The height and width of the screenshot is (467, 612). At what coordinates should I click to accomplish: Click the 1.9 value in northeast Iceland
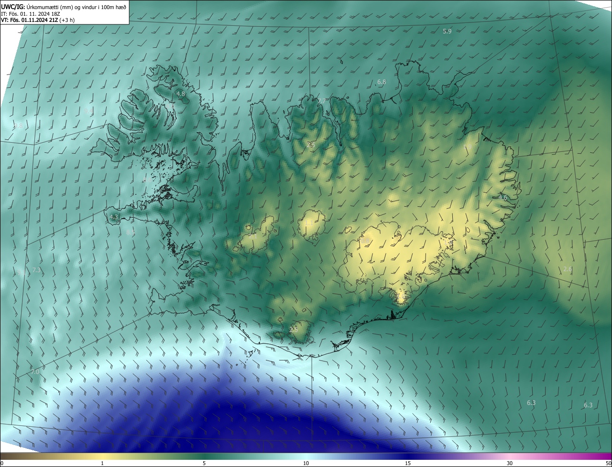[x=469, y=147]
